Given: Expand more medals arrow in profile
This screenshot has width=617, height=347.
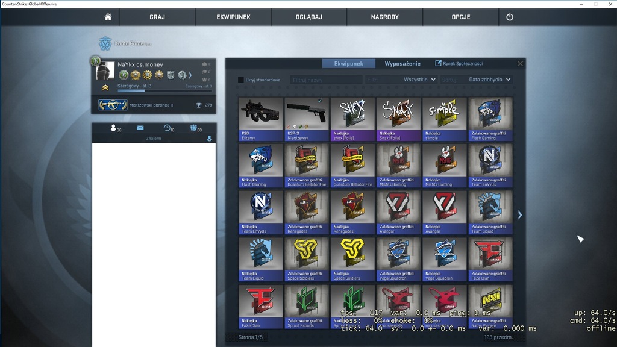Looking at the screenshot, I should (x=190, y=75).
